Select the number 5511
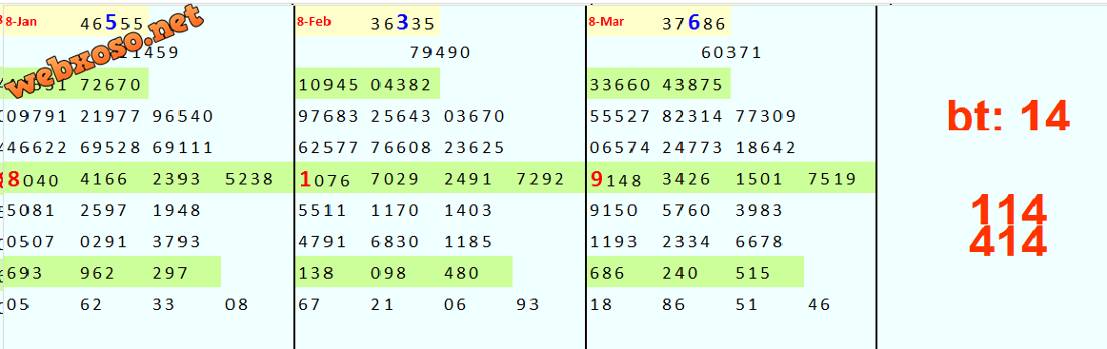This screenshot has width=1107, height=349. (323, 210)
